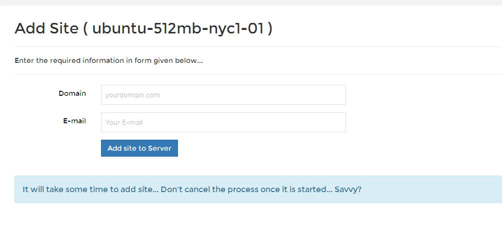The height and width of the screenshot is (227, 502).
Task: Click the Domain input field
Action: (223, 95)
